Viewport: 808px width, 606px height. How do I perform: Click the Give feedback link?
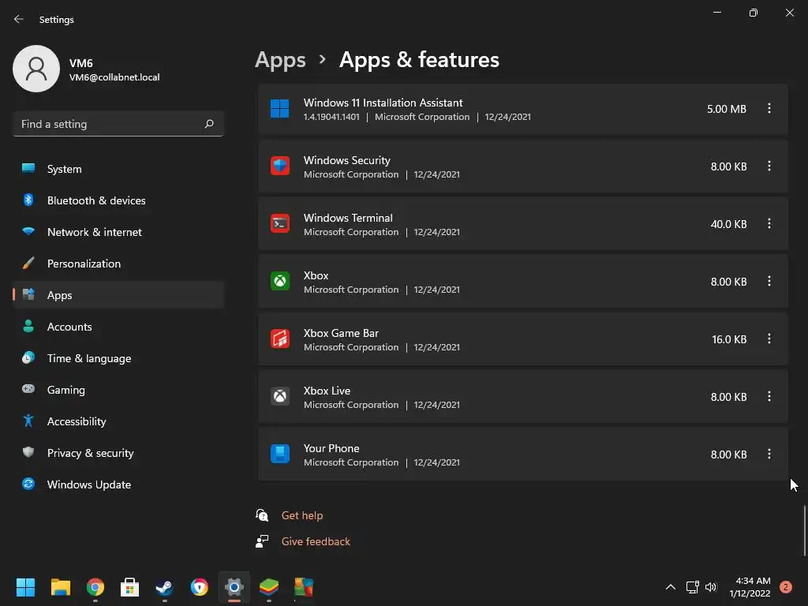point(316,541)
